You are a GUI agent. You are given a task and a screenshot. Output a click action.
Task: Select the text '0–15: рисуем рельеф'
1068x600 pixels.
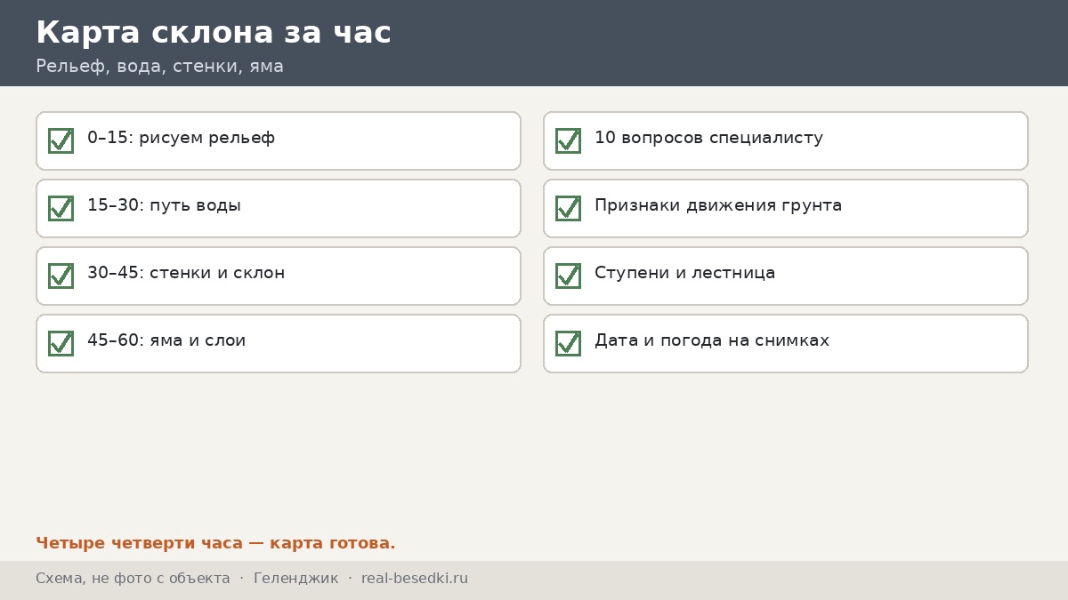tap(181, 138)
